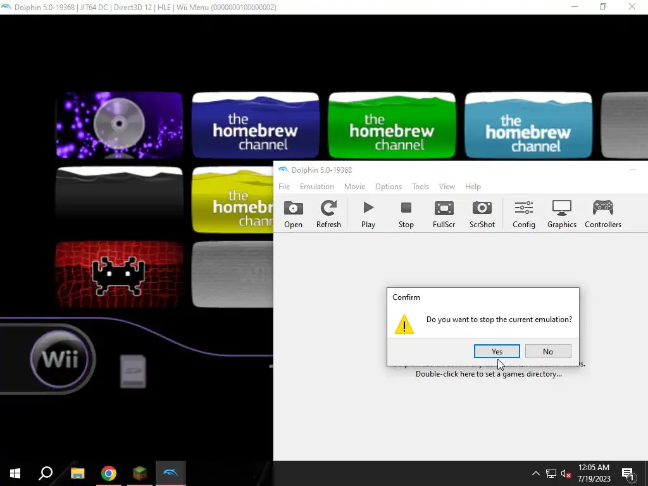
Task: Open the View menu
Action: click(447, 187)
